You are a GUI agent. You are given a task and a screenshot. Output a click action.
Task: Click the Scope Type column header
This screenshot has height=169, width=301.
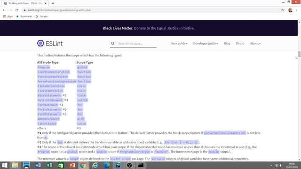[85, 62]
